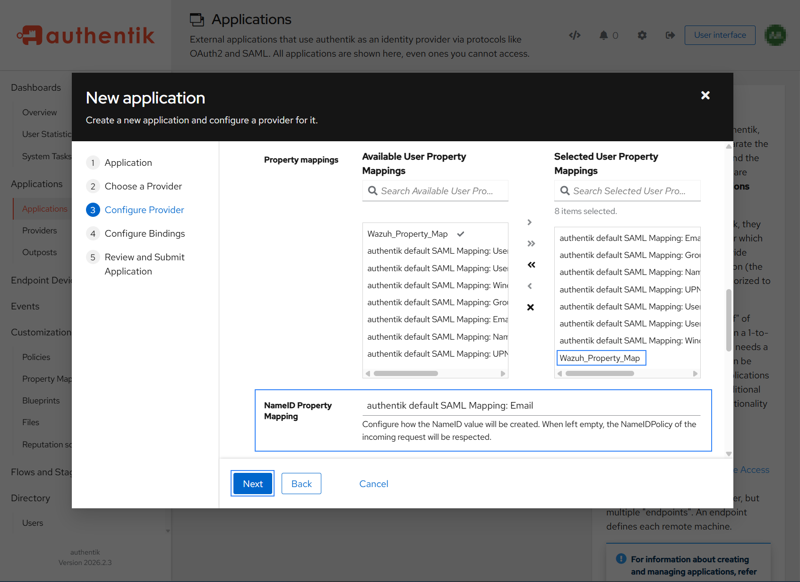Close the New application dialog
The image size is (800, 582).
[x=705, y=95]
